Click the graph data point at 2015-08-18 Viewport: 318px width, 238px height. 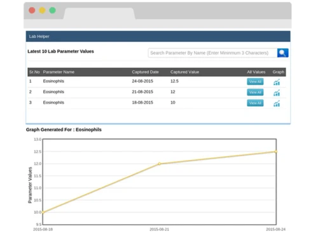pyautogui.click(x=43, y=212)
